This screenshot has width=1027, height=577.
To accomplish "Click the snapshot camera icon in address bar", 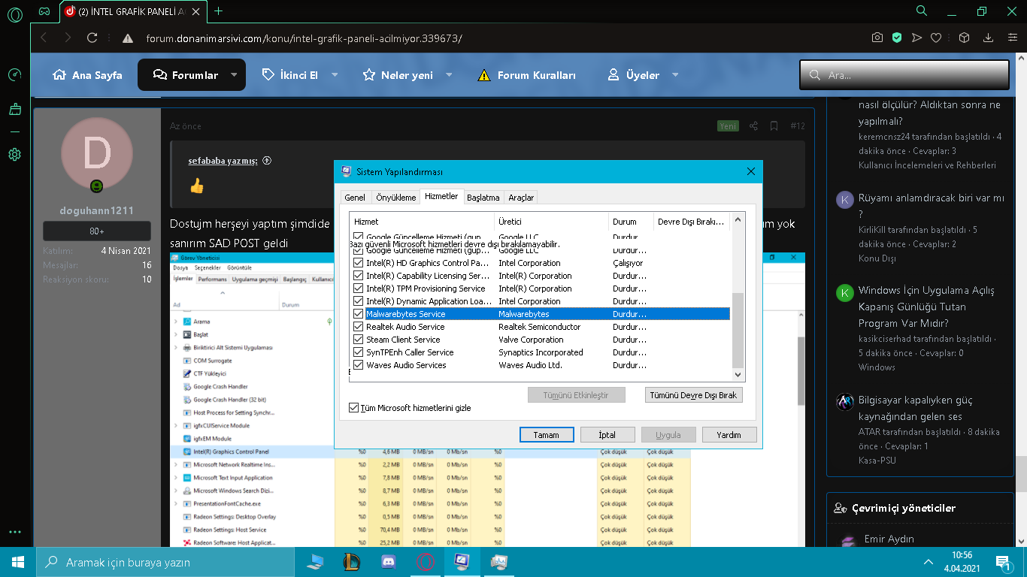I will (x=877, y=38).
